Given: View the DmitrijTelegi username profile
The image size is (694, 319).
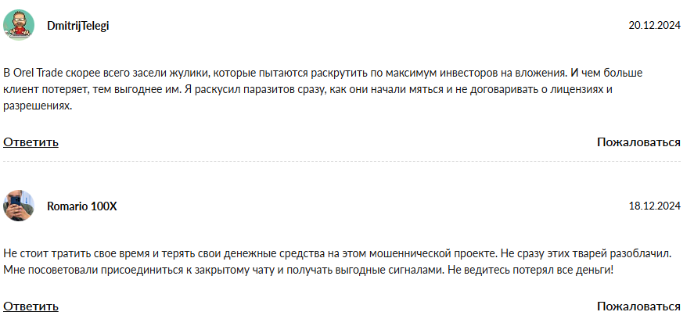Looking at the screenshot, I should coord(78,26).
